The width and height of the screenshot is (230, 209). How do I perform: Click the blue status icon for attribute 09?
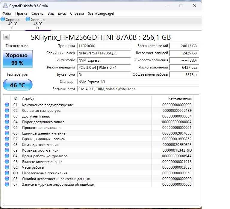(x=7, y=150)
